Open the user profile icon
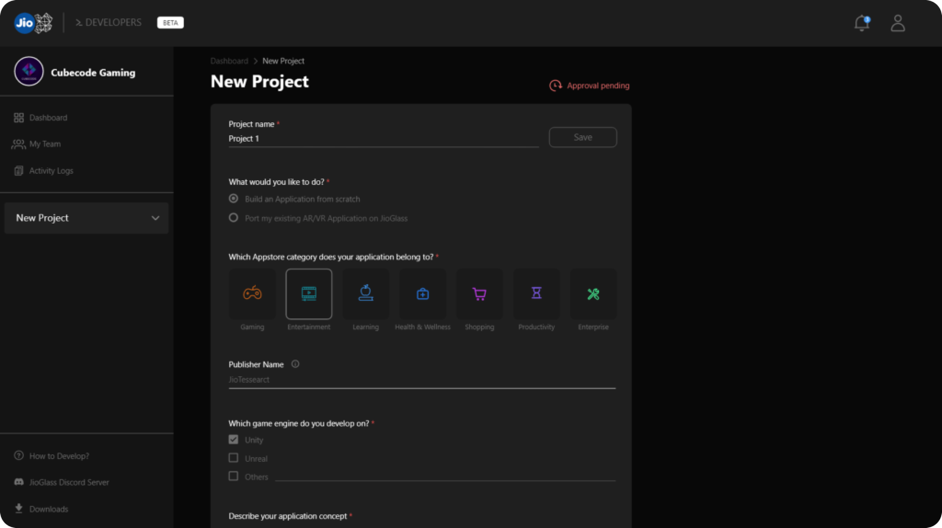This screenshot has width=942, height=528. coord(897,23)
